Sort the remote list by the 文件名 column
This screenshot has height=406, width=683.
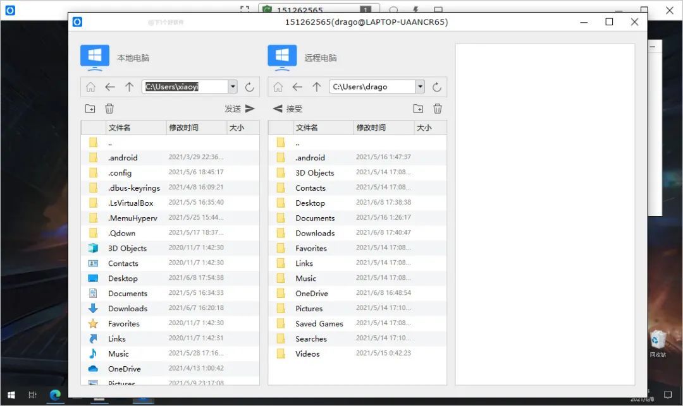(x=323, y=128)
